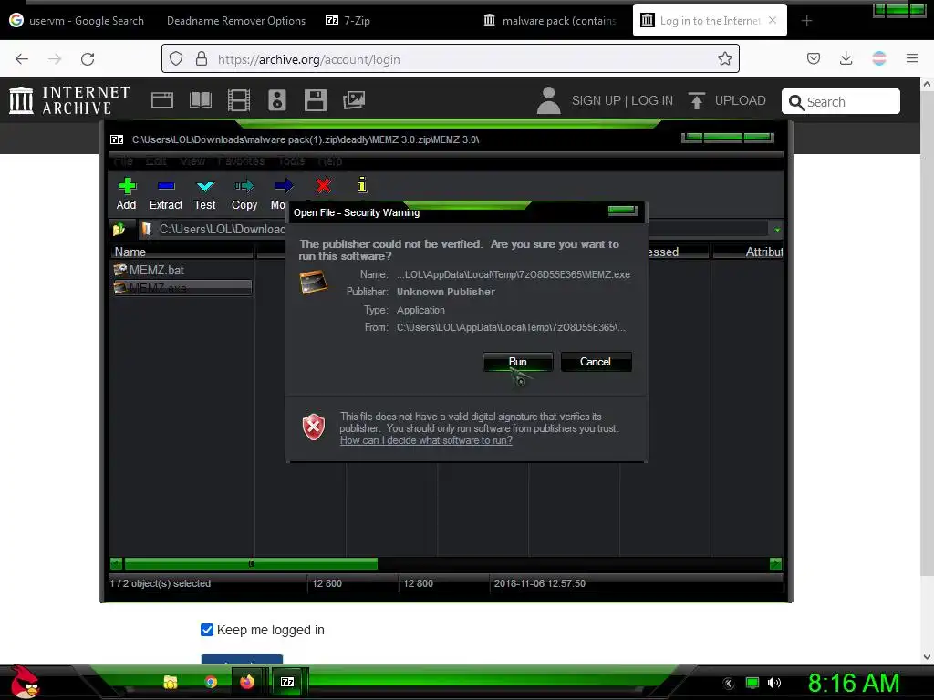934x700 pixels.
Task: Click the shield tracking protection icon
Action: click(x=176, y=58)
